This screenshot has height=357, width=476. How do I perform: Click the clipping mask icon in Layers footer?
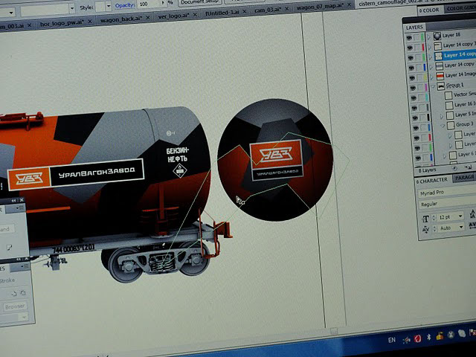[454, 169]
